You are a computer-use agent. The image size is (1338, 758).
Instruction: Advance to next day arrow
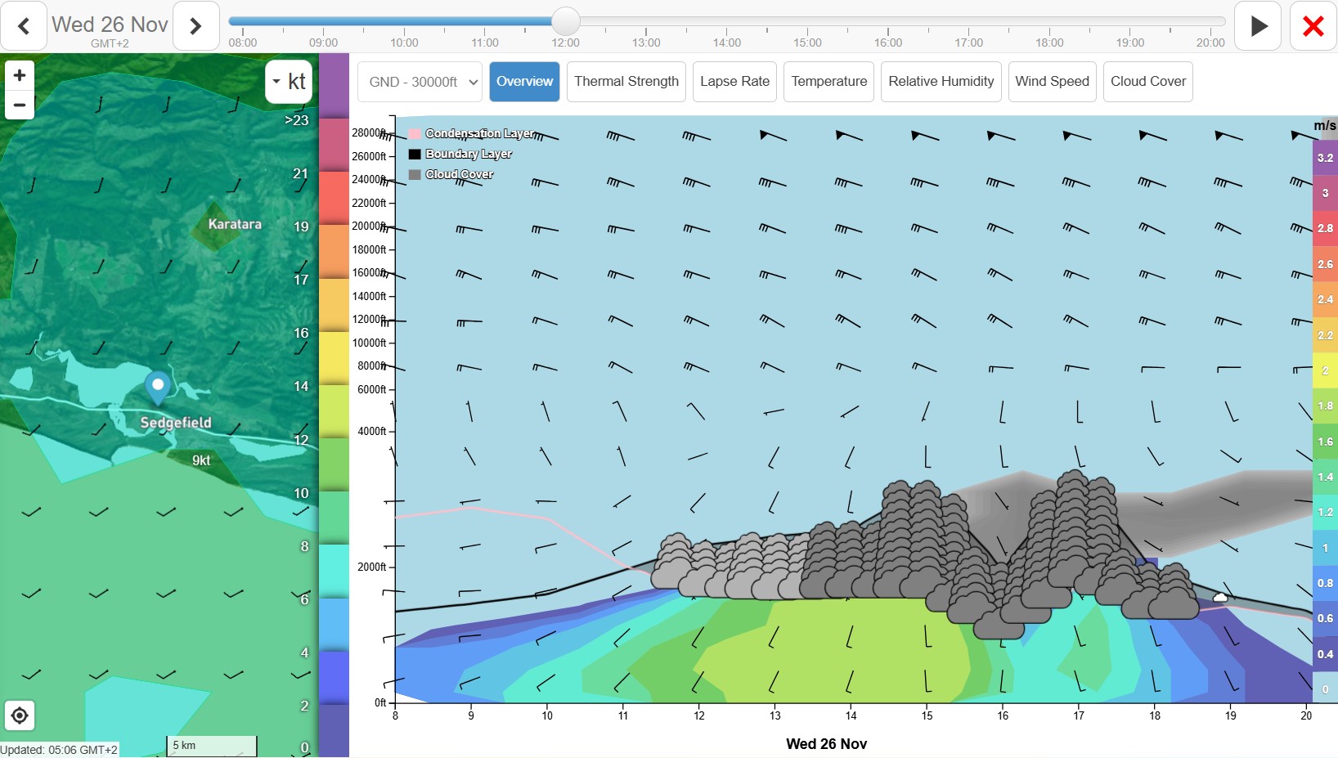(195, 26)
